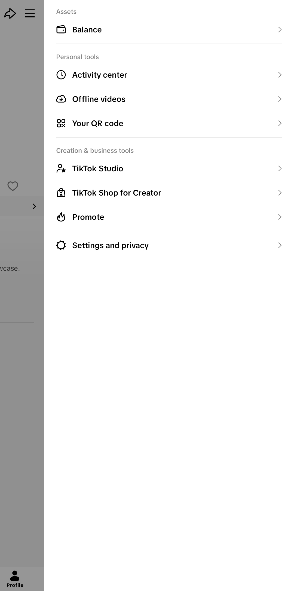This screenshot has width=294, height=591.
Task: Switch to the Profile tab label
Action: (x=15, y=585)
